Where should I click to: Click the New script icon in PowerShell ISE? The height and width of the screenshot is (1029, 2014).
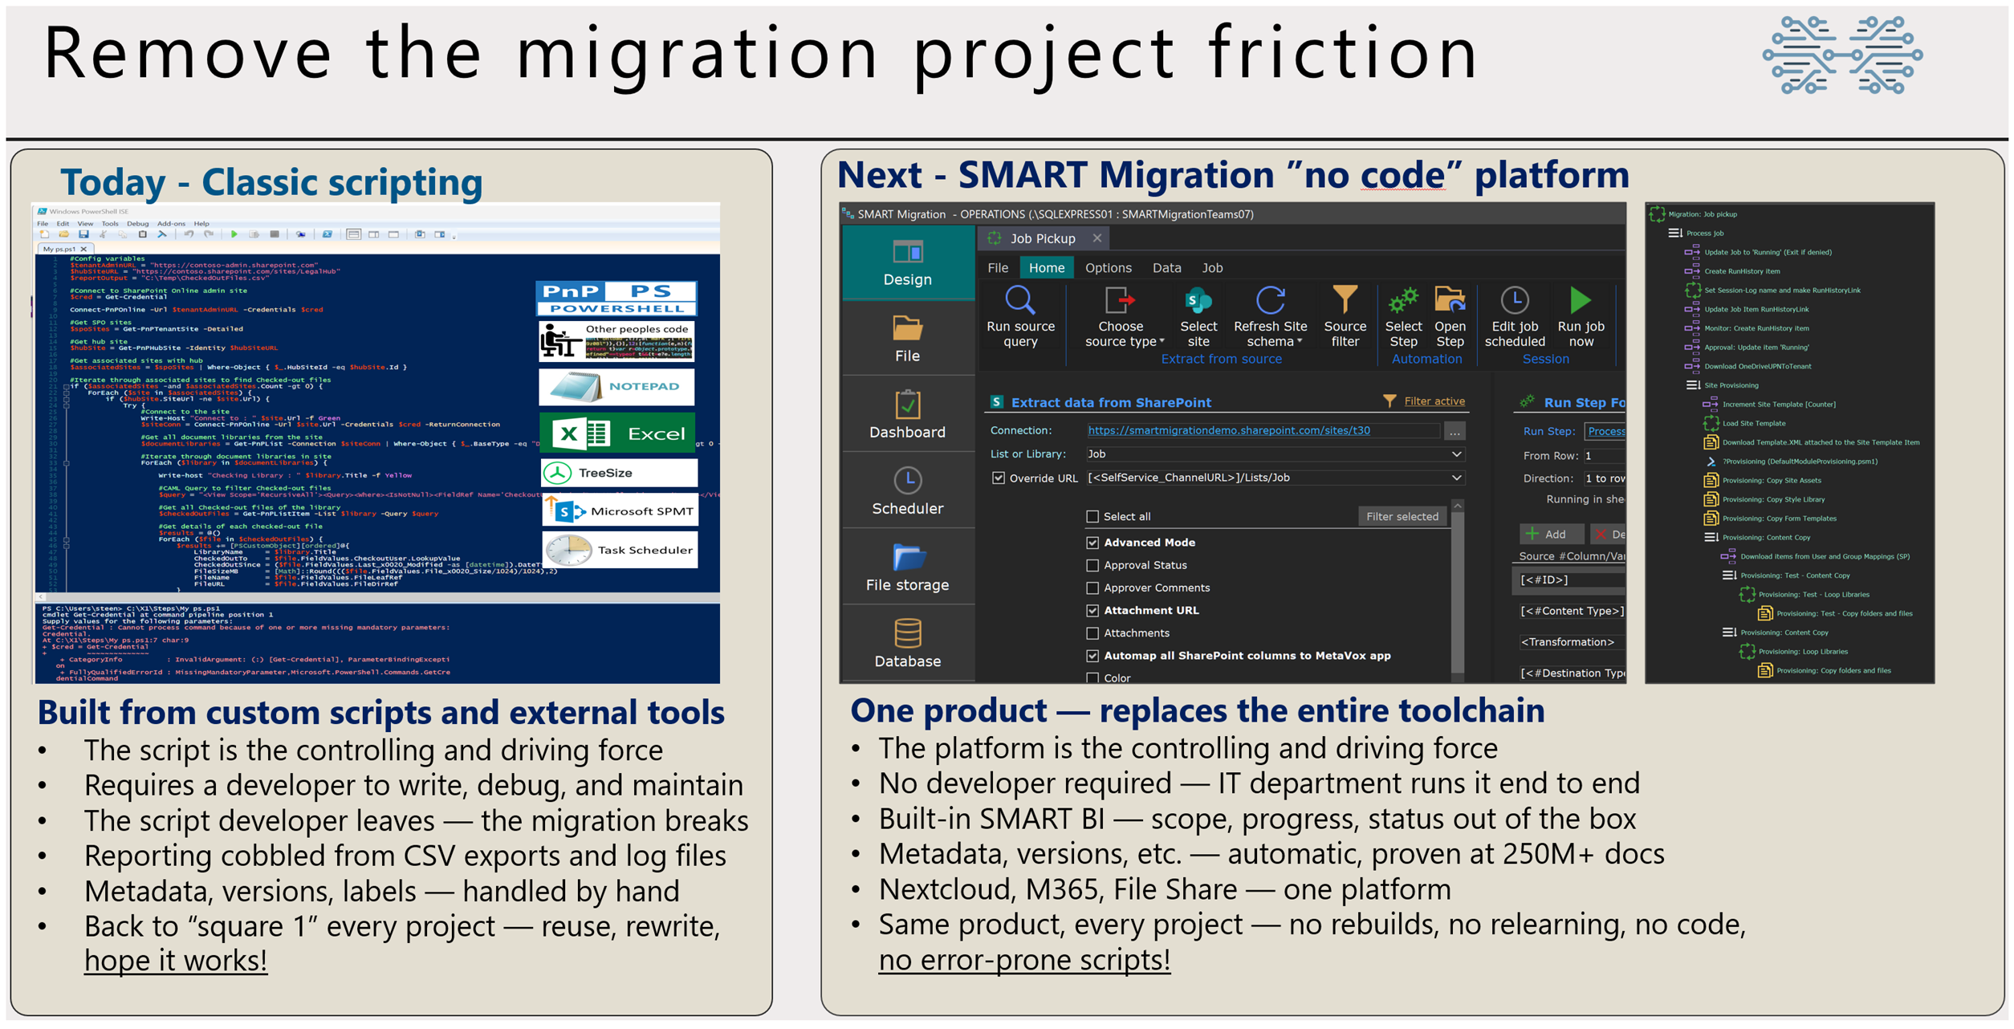45,234
